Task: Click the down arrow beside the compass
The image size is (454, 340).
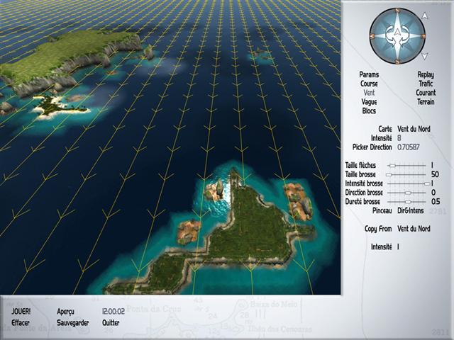Action: click(x=424, y=56)
